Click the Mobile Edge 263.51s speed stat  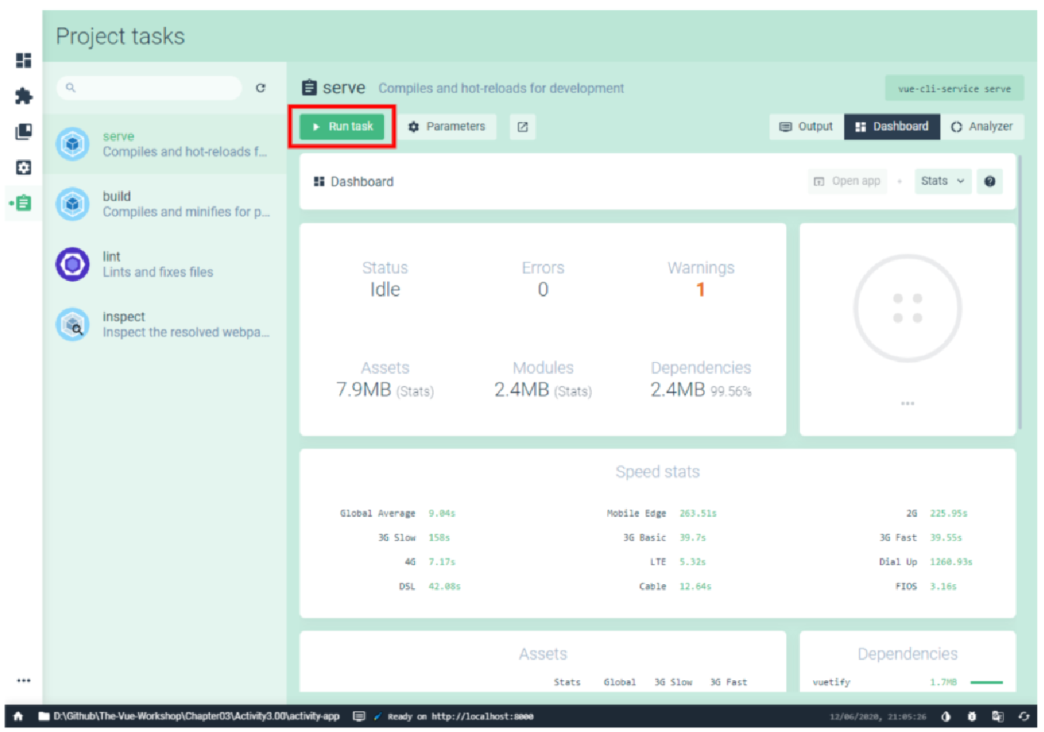(661, 514)
